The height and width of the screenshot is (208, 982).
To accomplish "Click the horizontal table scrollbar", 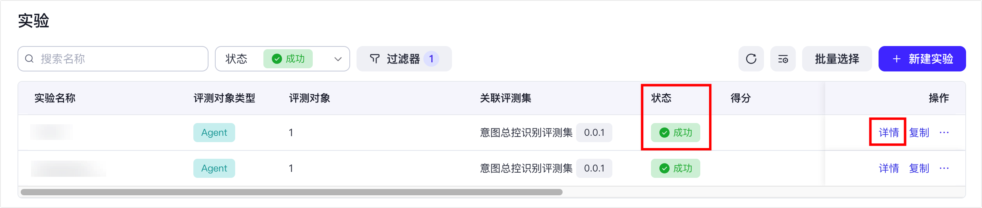I will click(291, 192).
